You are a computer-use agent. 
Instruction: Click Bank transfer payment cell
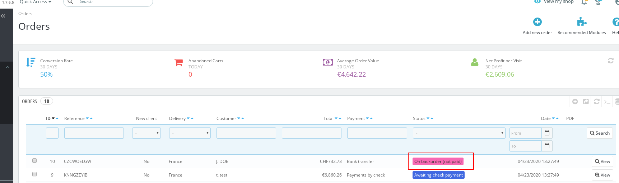[360, 162]
